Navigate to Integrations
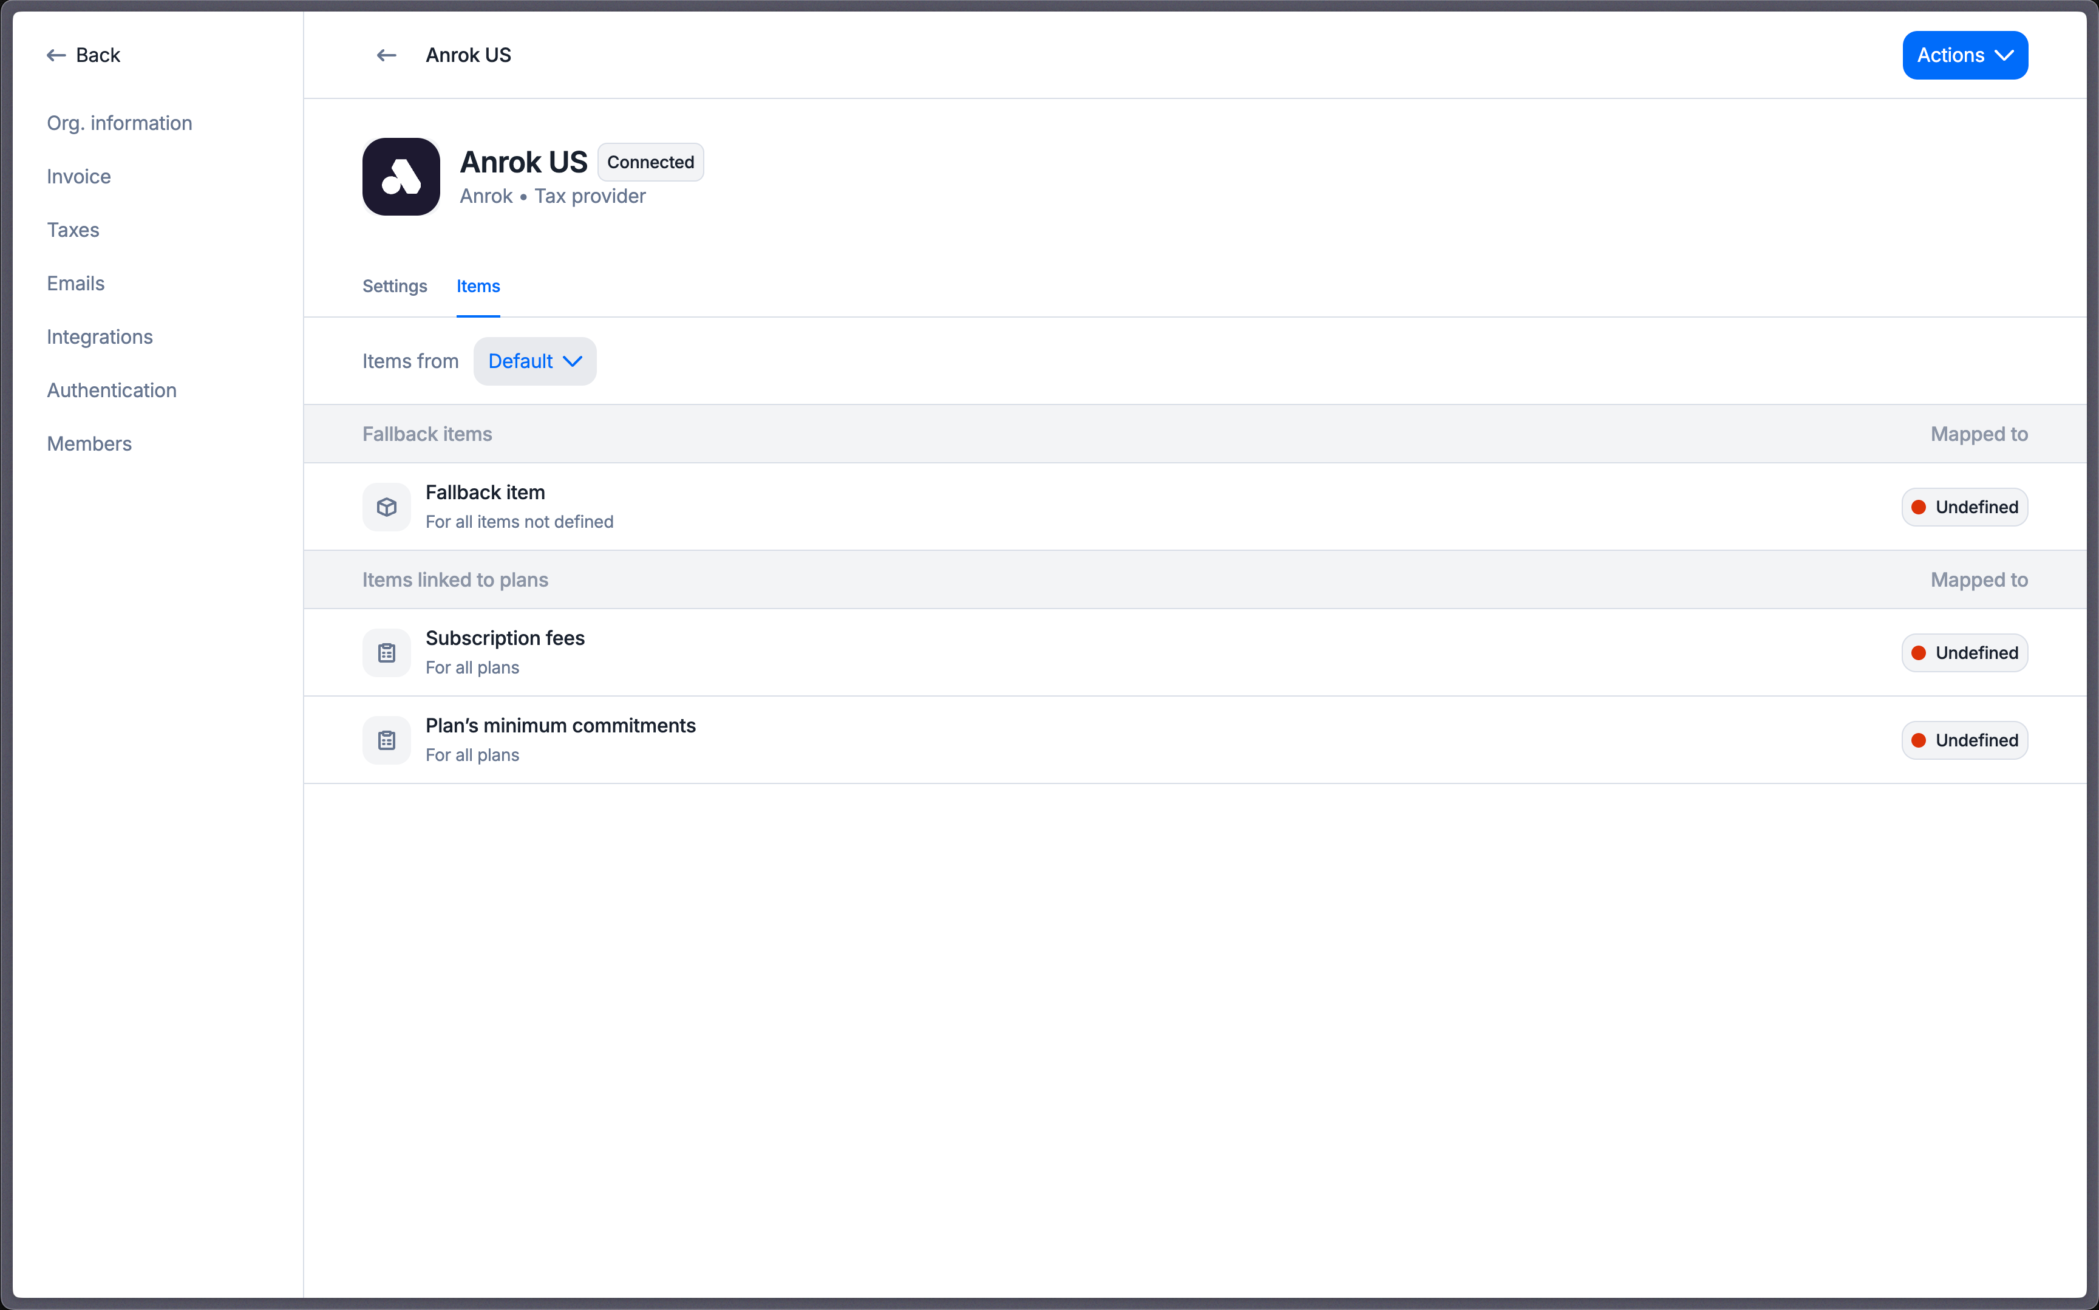This screenshot has height=1310, width=2099. [x=100, y=337]
